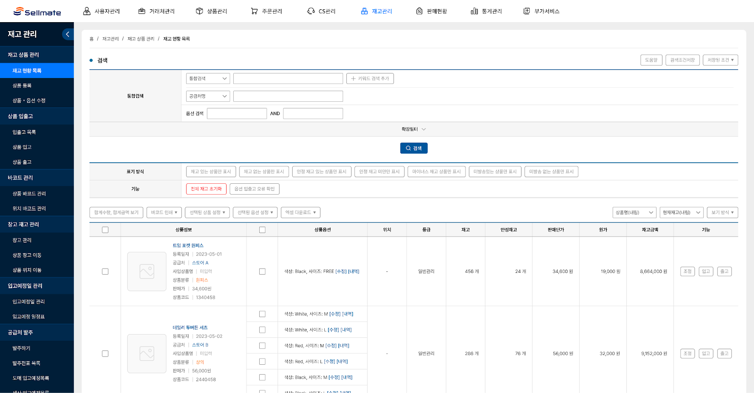Open the CS관리 headset icon menu
The image size is (754, 393).
coord(311,11)
